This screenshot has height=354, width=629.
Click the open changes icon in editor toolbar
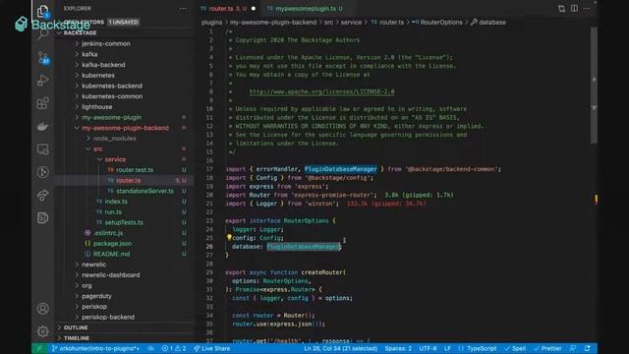coord(561,9)
